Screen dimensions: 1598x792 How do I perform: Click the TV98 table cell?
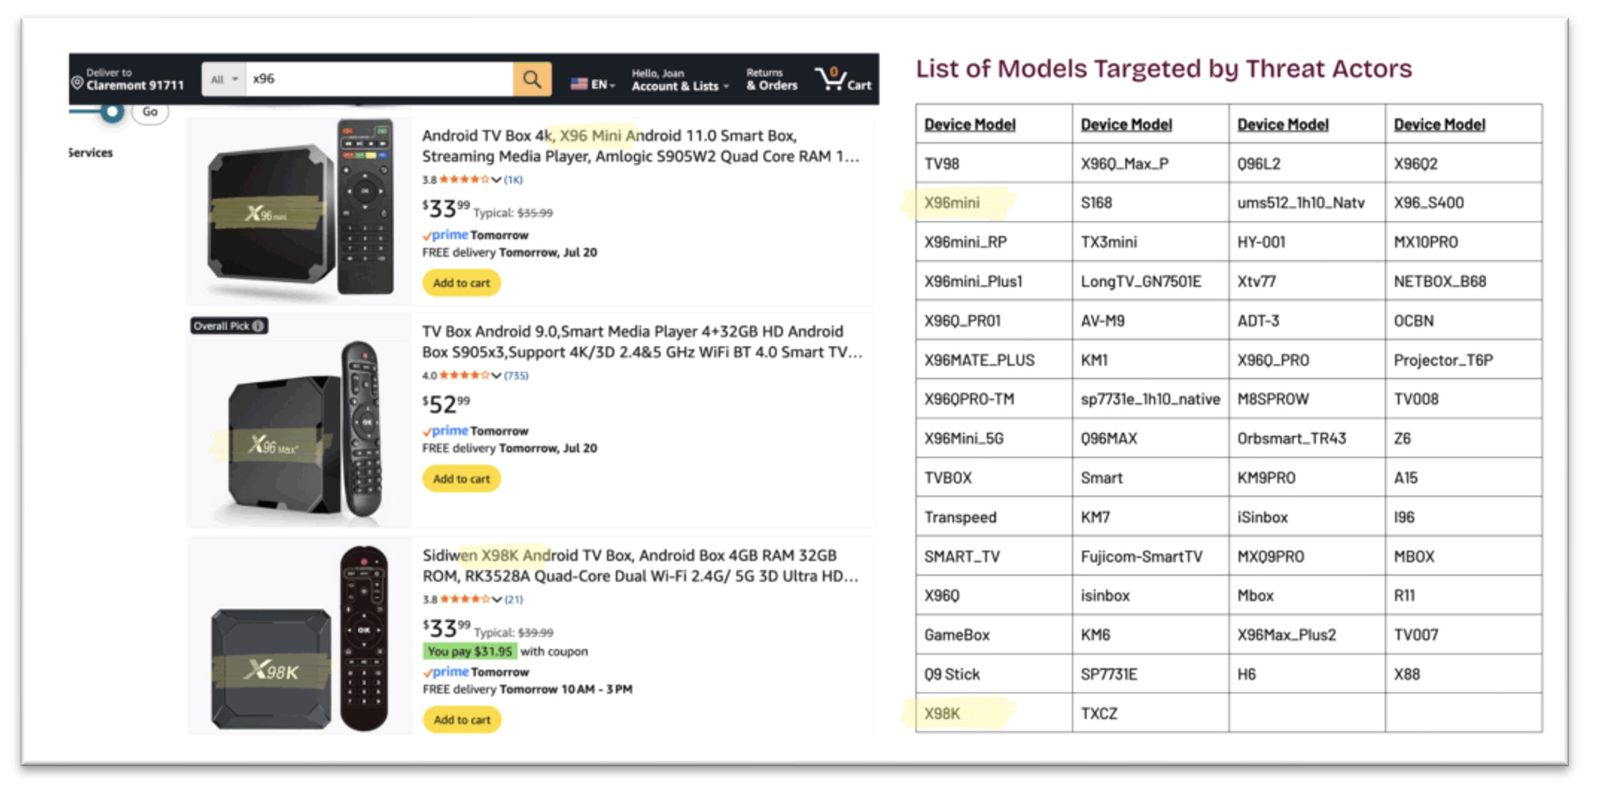coord(994,163)
